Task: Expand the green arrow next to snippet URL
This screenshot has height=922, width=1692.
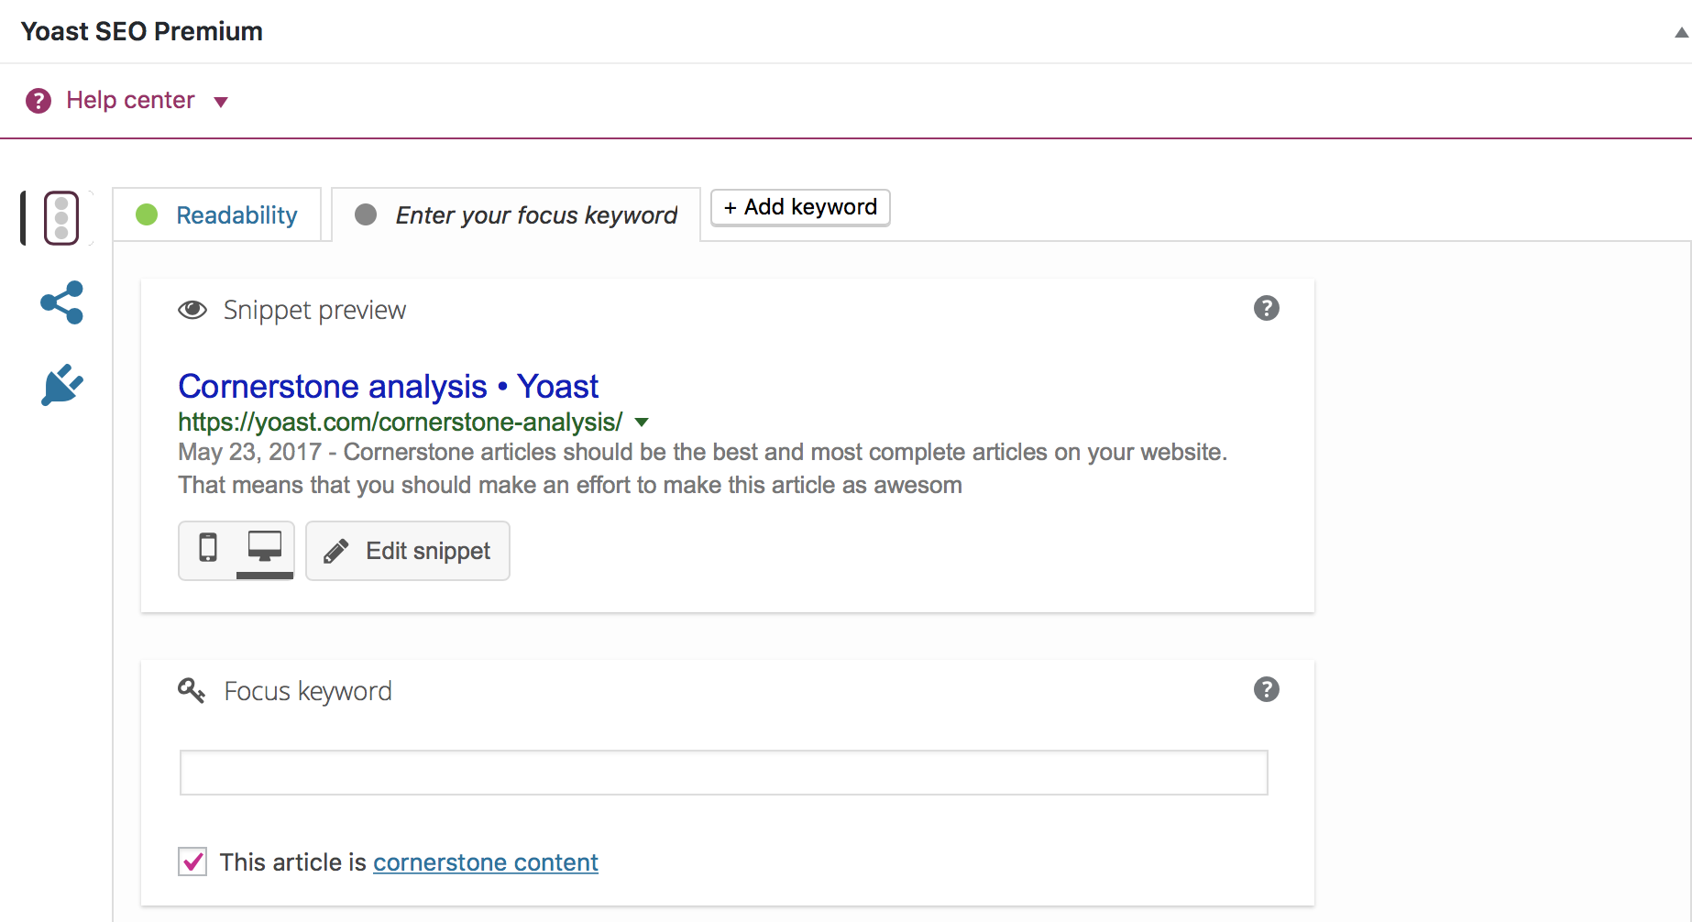Action: tap(642, 423)
